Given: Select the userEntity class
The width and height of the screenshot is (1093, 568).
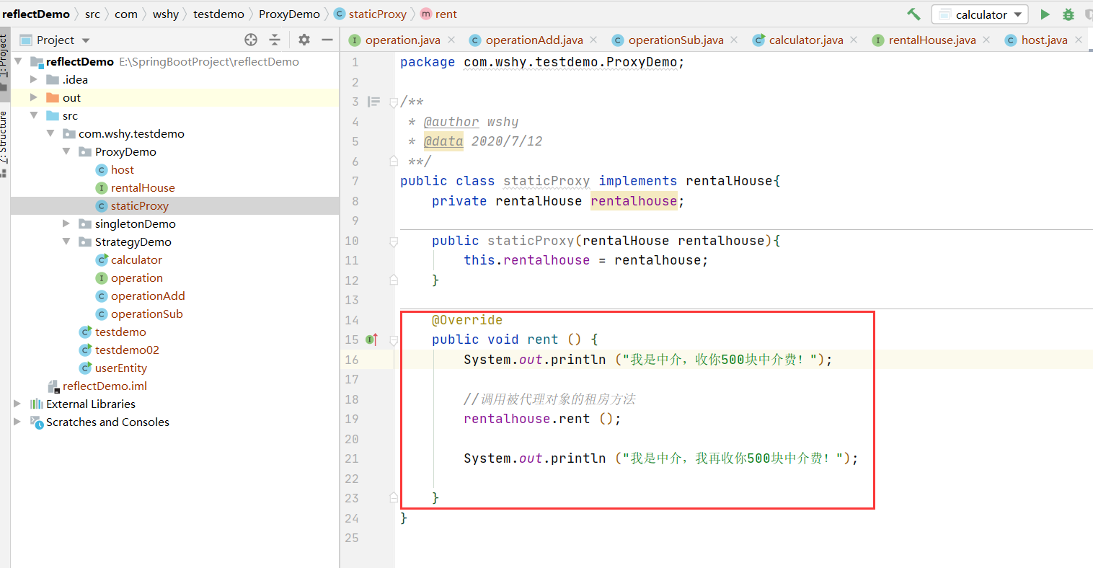Looking at the screenshot, I should (120, 368).
